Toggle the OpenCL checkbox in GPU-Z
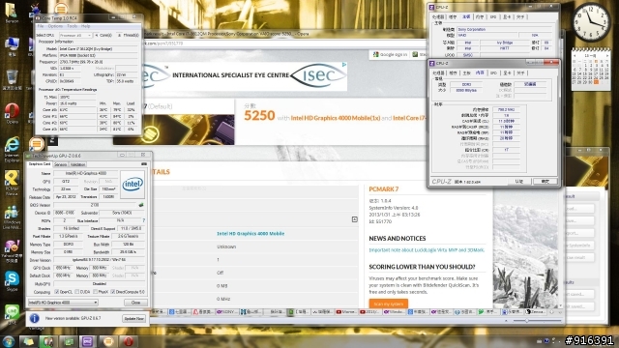Viewport: 619px width, 348px height. [x=57, y=292]
